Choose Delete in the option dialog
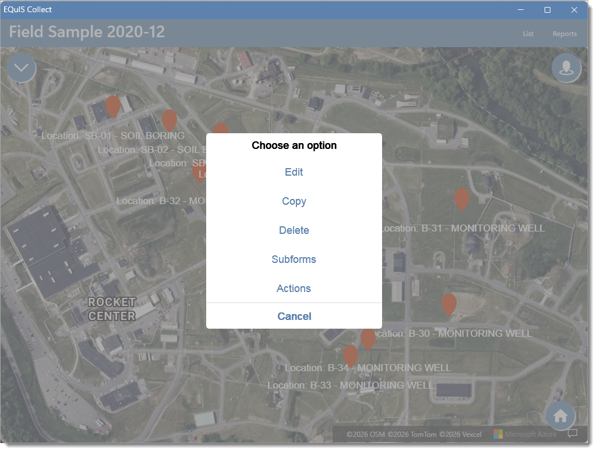Image resolution: width=597 pixels, height=452 pixels. click(295, 232)
